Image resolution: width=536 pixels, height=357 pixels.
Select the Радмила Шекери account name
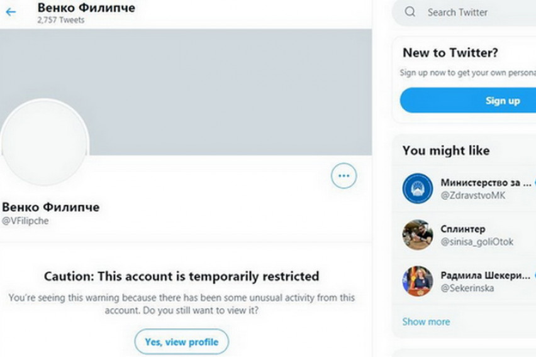pyautogui.click(x=486, y=275)
